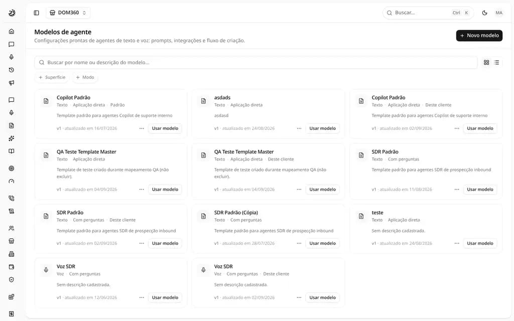Open the wallet icon in sidebar
This screenshot has height=321, width=514.
12,267
